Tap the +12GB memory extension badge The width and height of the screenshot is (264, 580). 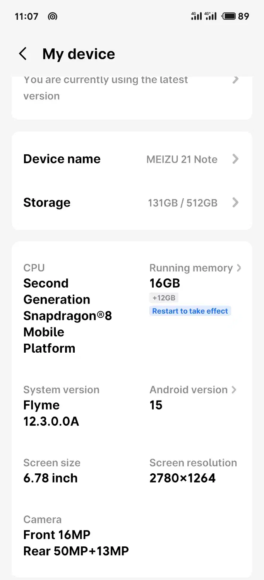coord(164,298)
